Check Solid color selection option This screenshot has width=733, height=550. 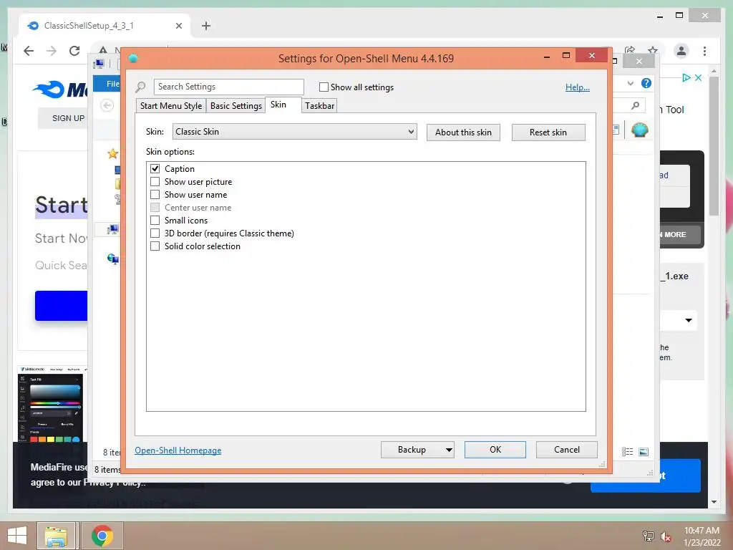tap(155, 246)
